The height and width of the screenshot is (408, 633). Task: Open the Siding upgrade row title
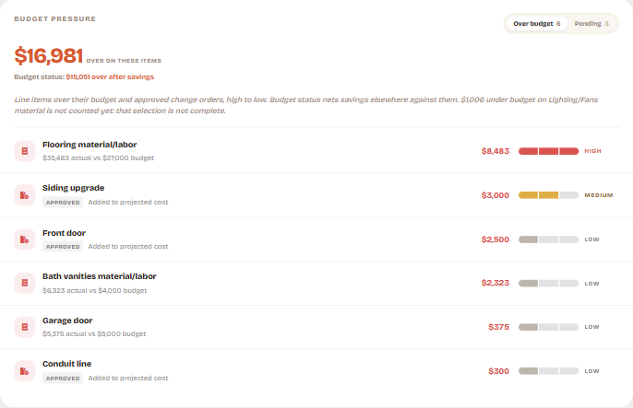click(74, 188)
